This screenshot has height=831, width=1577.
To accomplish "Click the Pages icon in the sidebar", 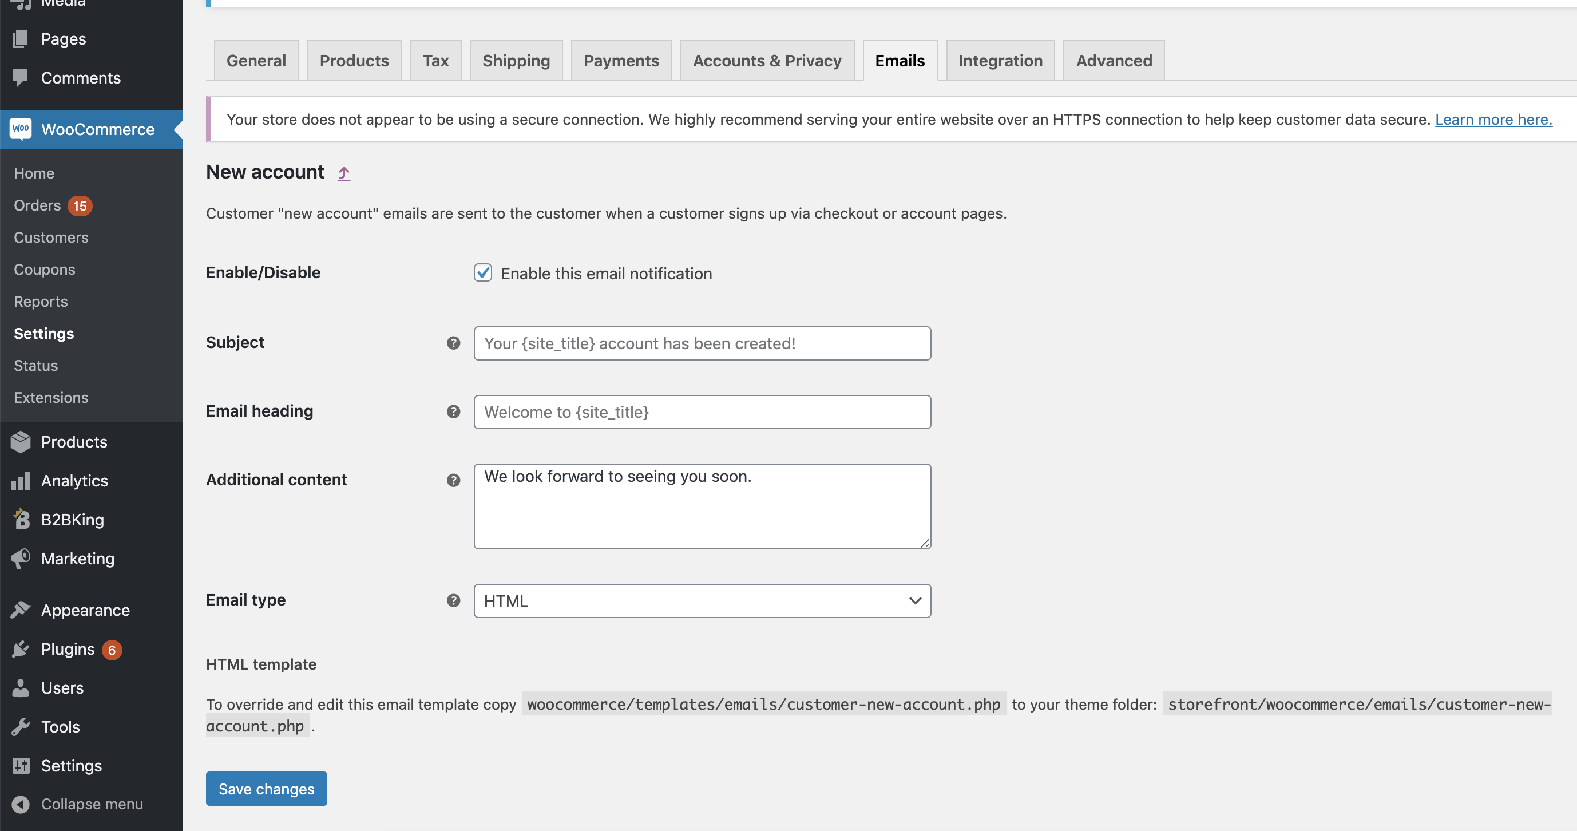I will (x=20, y=38).
